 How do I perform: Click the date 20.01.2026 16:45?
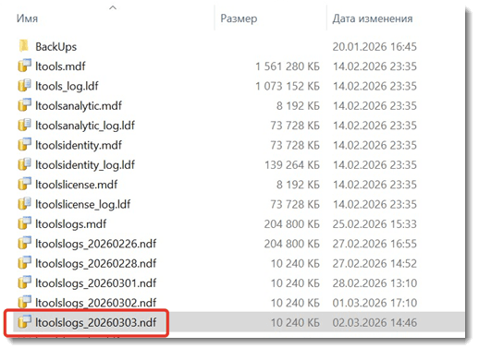pyautogui.click(x=375, y=46)
